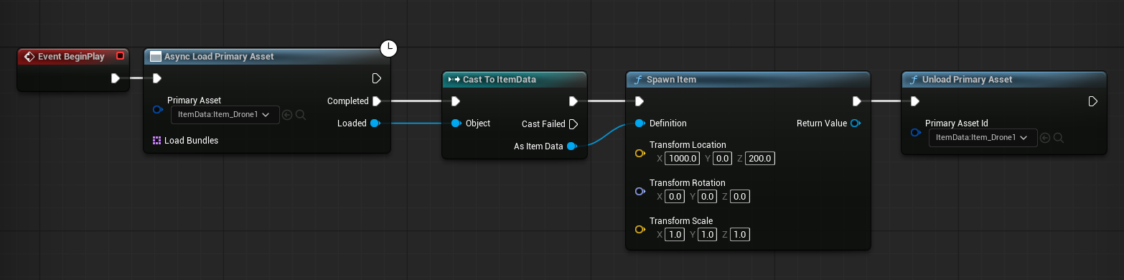Click the Unload Primary Asset output exec pin

coord(1092,101)
